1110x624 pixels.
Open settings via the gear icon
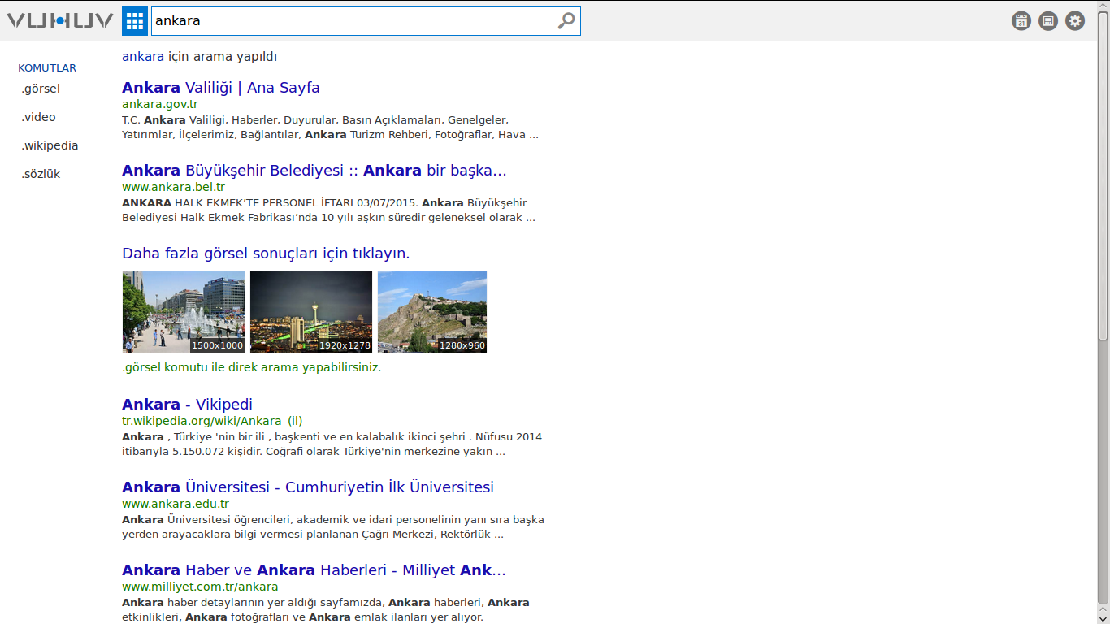click(x=1075, y=21)
